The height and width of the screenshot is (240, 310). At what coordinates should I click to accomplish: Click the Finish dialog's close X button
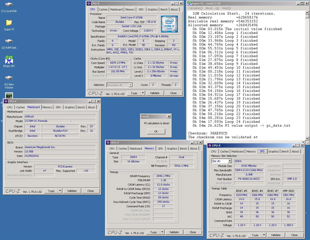coord(169,116)
